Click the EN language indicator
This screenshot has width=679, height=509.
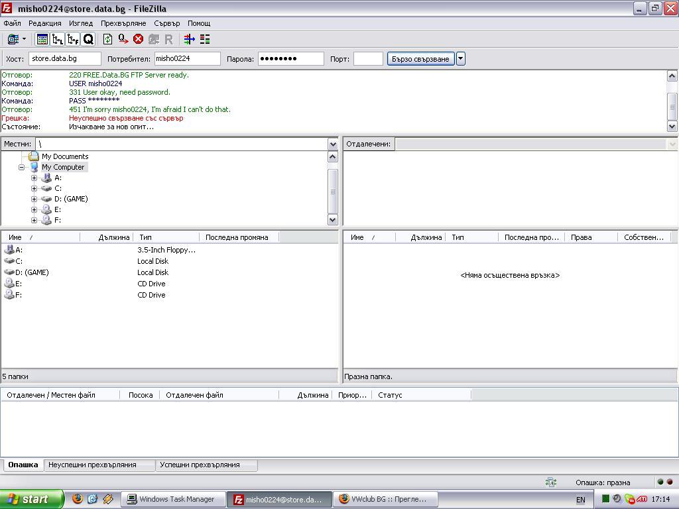click(580, 500)
